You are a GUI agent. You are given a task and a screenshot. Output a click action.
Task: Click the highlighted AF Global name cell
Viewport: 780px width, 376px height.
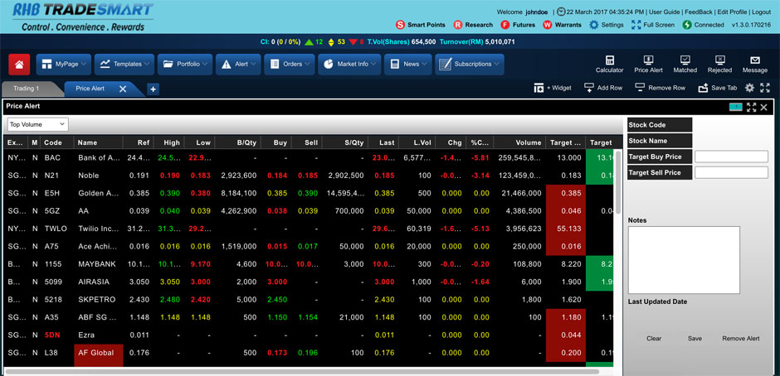point(99,353)
